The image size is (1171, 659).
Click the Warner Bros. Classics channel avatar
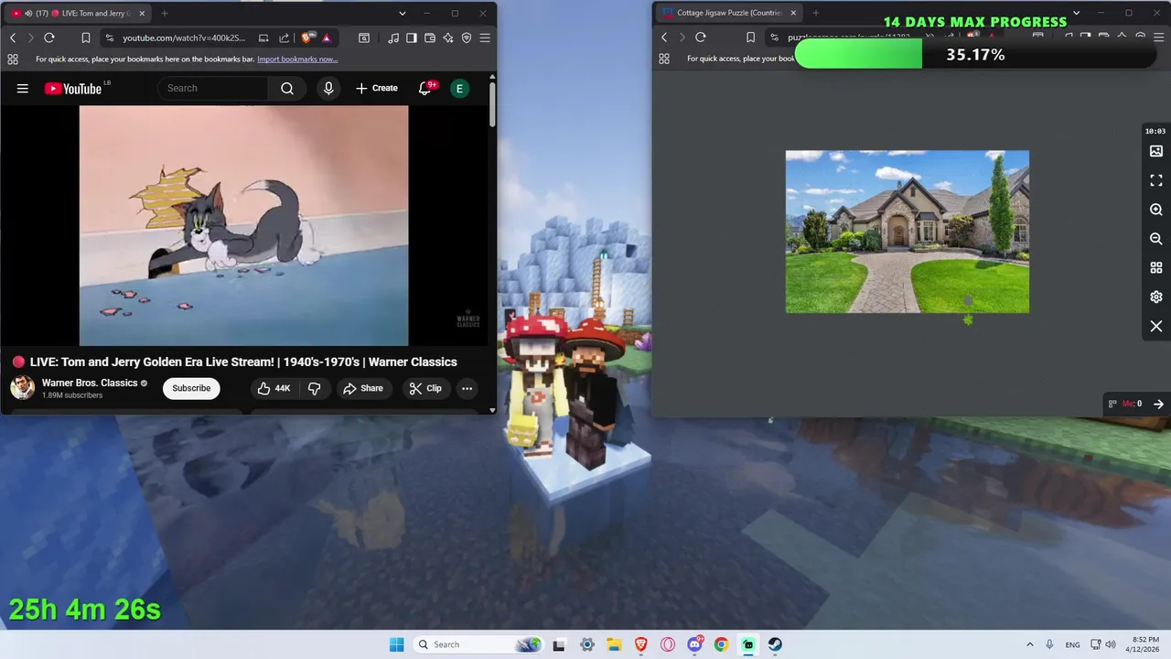point(23,388)
